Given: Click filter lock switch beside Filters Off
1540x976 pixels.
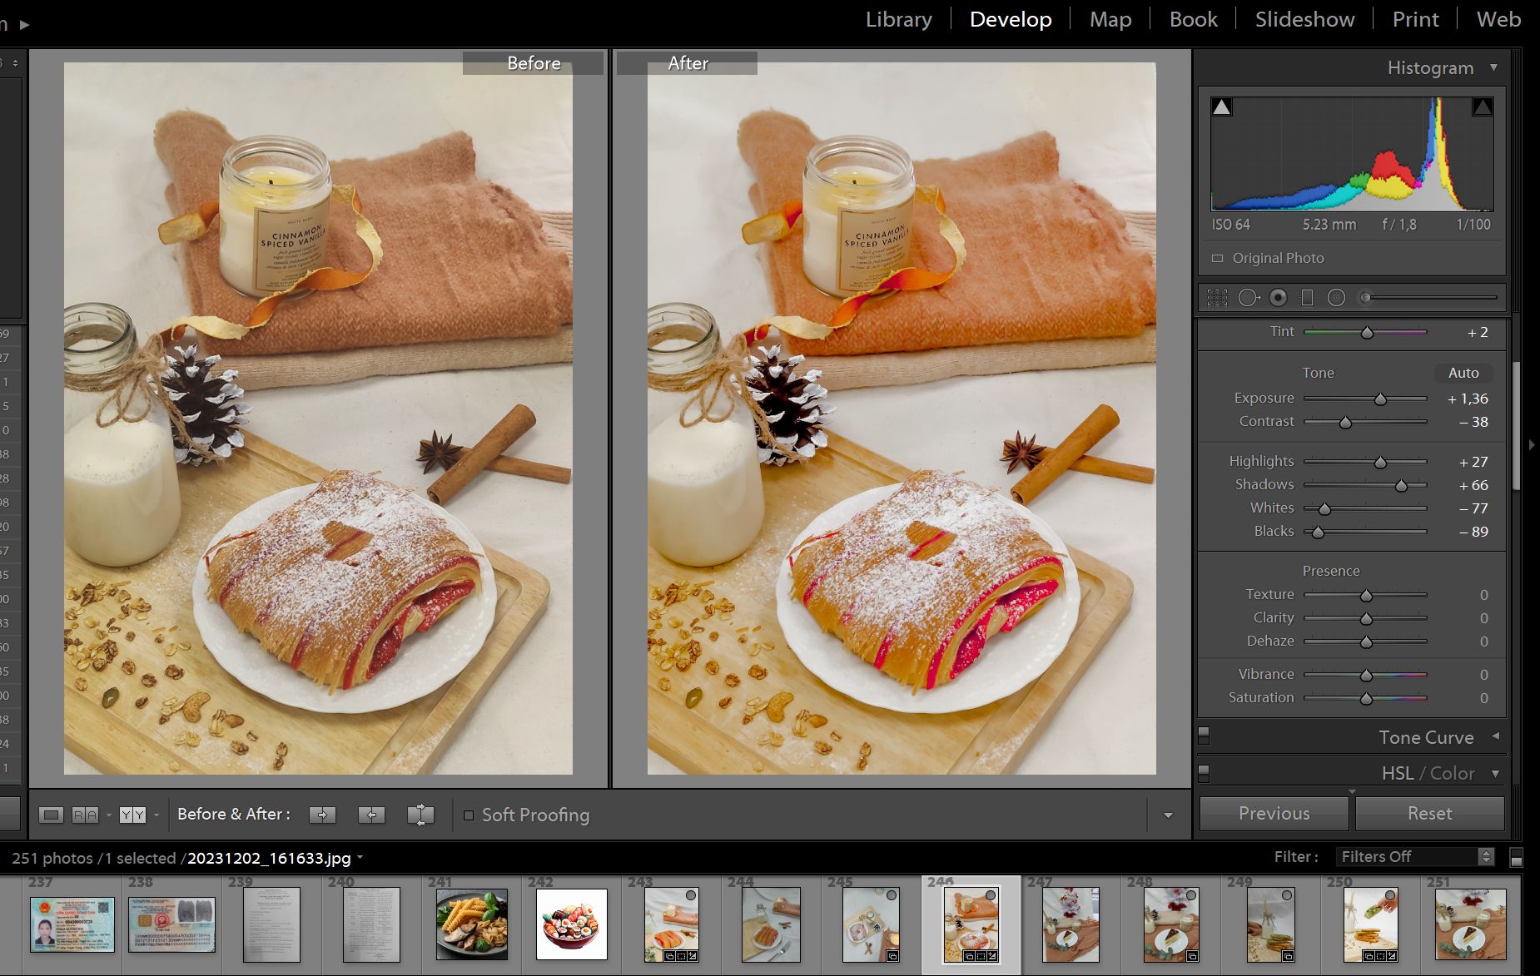Looking at the screenshot, I should (x=1516, y=857).
